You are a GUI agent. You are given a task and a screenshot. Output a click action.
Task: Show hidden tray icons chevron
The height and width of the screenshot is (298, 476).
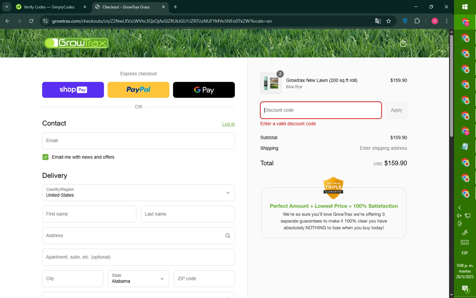point(459,207)
